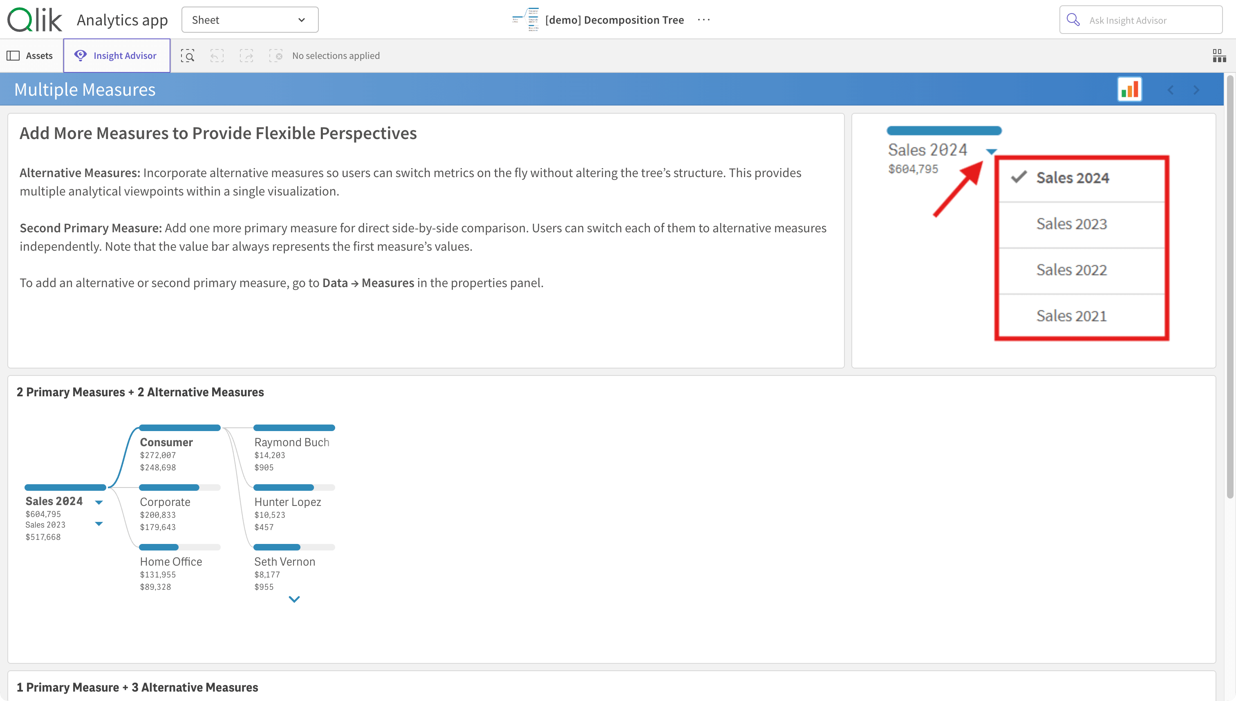Open the Sheet dropdown
This screenshot has height=701, width=1236.
point(250,20)
